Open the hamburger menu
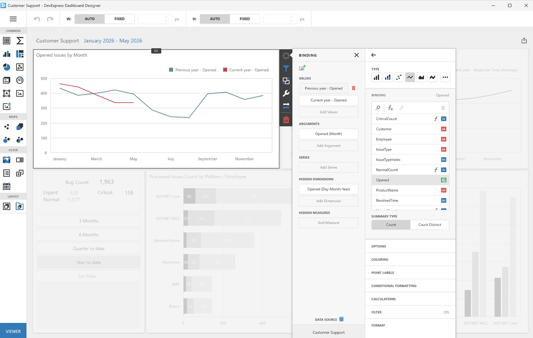The width and height of the screenshot is (533, 338). click(13, 19)
